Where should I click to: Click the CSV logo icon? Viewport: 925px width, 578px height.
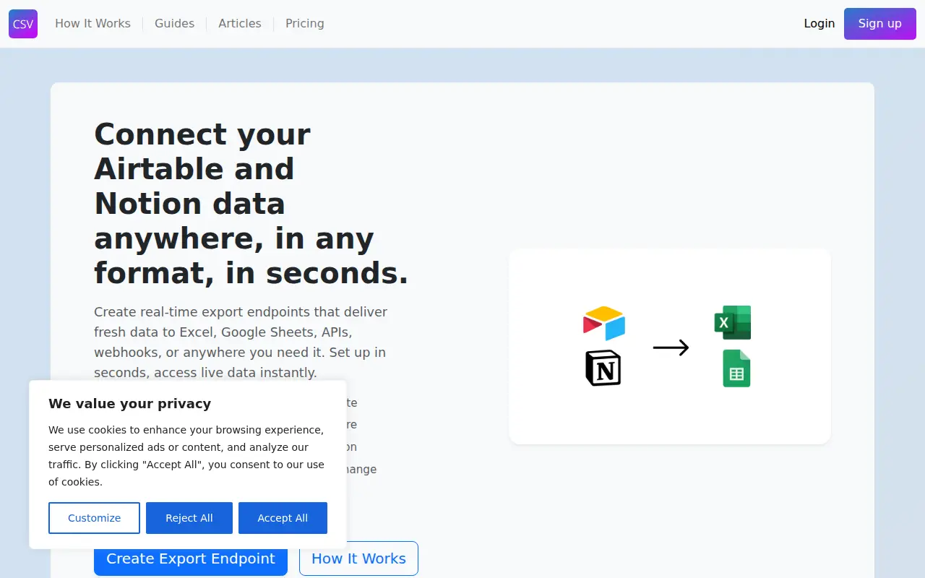pos(23,24)
